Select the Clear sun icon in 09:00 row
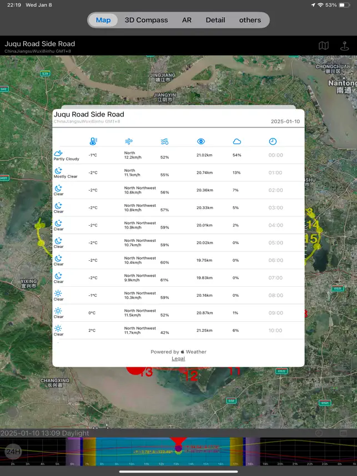 [x=58, y=311]
